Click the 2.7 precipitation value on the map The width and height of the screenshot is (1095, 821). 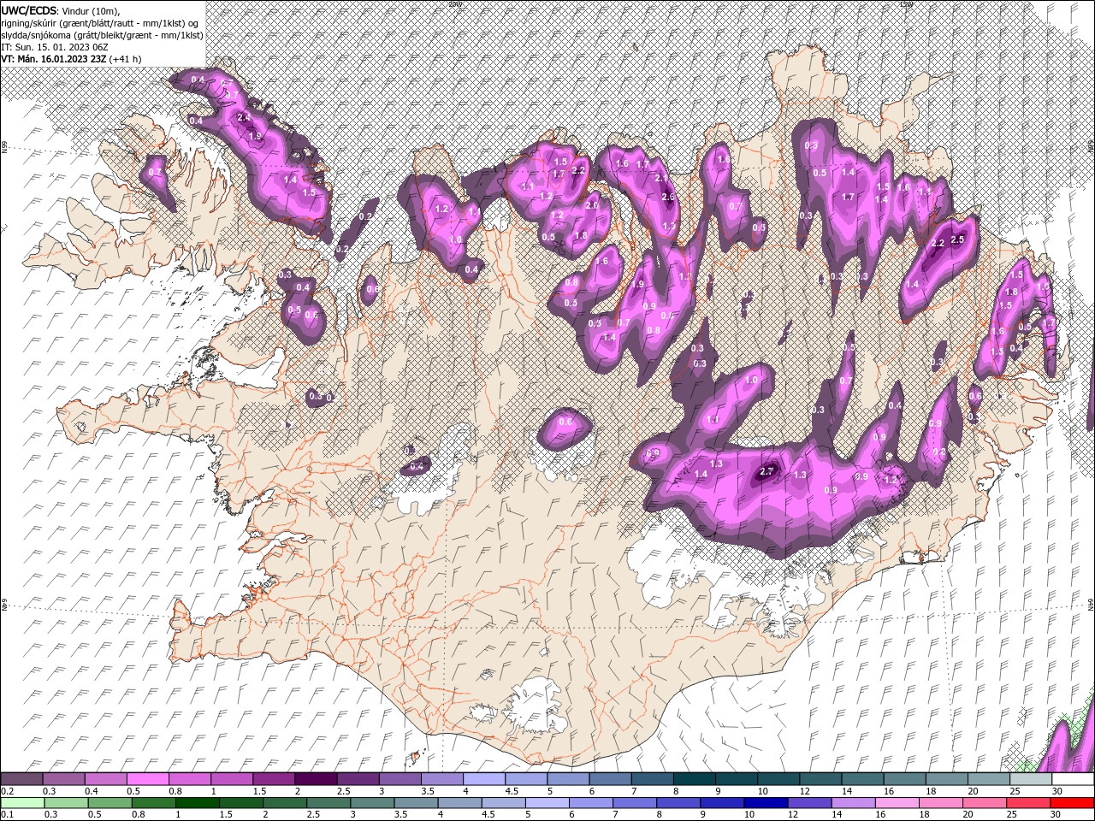[766, 471]
